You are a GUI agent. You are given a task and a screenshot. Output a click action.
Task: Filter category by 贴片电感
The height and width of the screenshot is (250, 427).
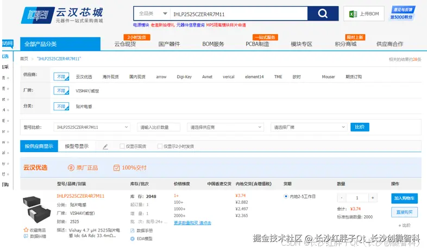tap(84, 107)
